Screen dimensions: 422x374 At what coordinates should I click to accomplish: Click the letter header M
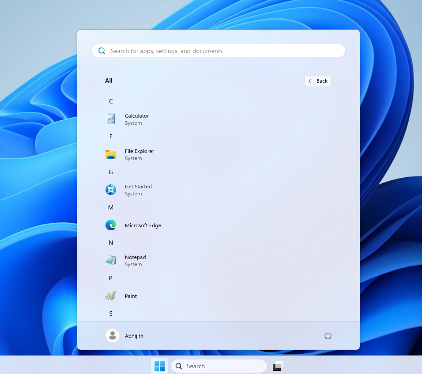(x=111, y=207)
